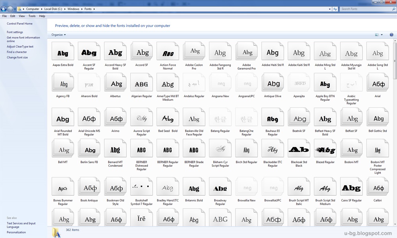Select the Arial font icon
This screenshot has height=238, width=397.
[x=378, y=83]
